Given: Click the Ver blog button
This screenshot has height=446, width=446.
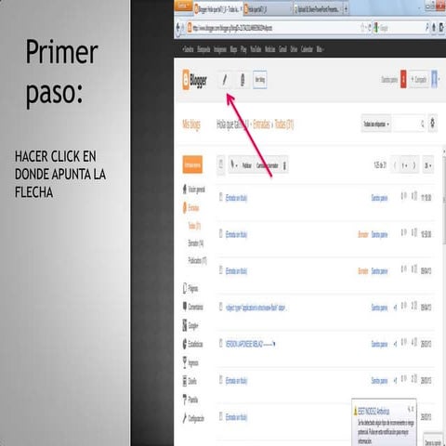Looking at the screenshot, I should point(260,80).
